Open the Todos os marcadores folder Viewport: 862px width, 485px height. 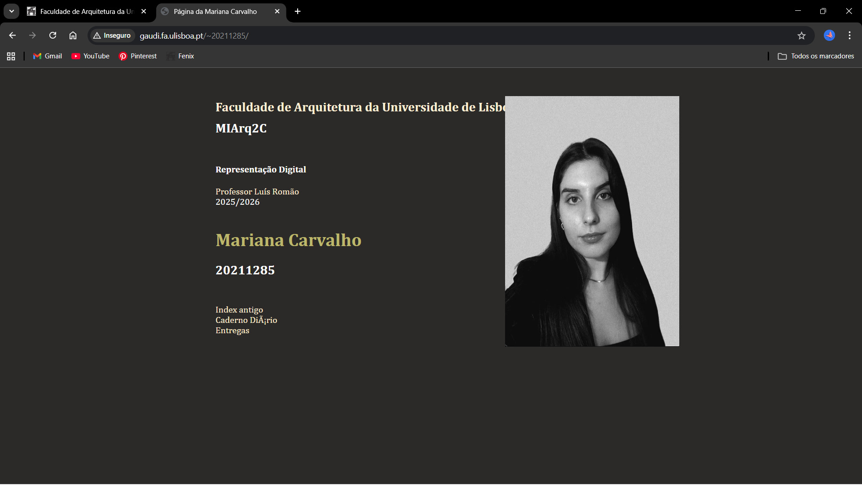tap(816, 56)
